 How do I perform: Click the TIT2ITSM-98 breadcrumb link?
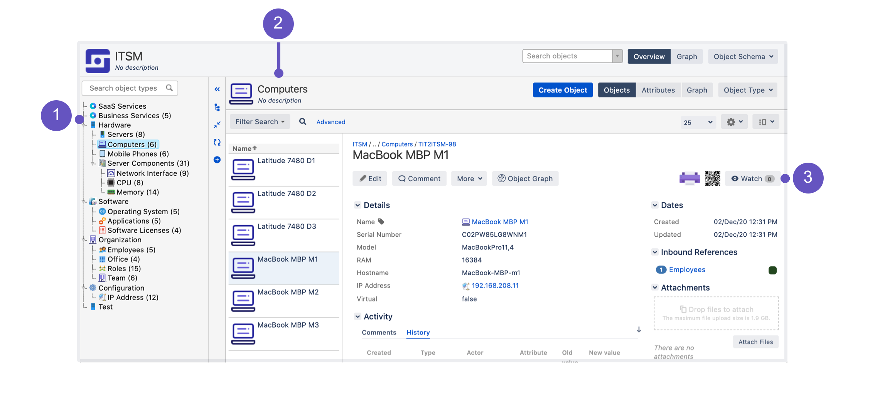437,144
